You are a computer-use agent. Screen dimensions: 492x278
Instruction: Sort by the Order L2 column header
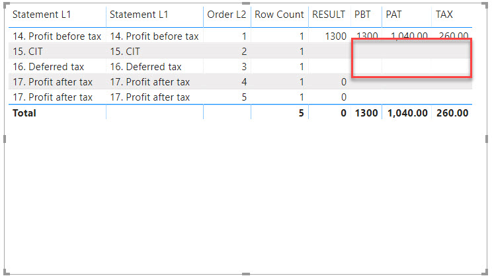[226, 15]
